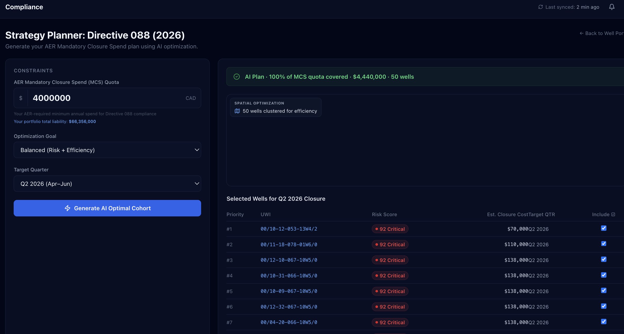Toggle the Include checkbox for priority #6
The height and width of the screenshot is (334, 624).
tap(604, 306)
